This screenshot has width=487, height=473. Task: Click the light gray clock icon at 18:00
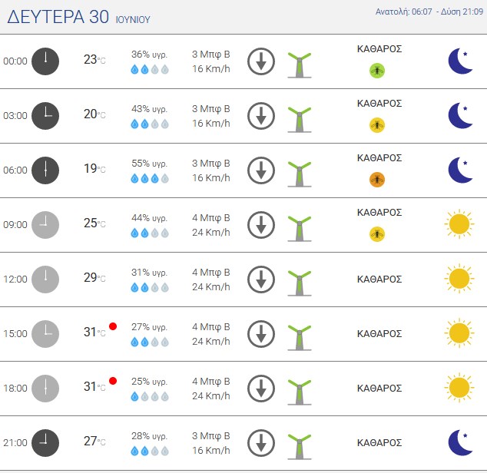point(45,389)
